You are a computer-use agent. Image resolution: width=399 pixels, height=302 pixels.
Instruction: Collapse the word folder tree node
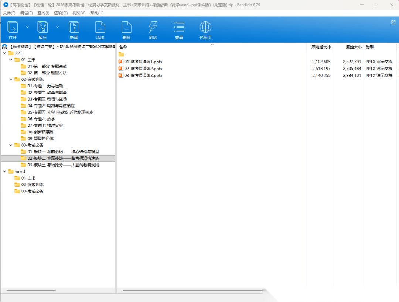[4, 171]
